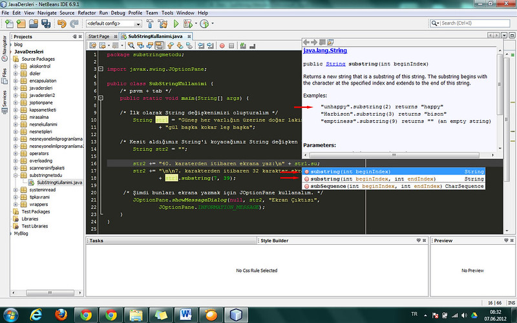Click the Open Project icon
This screenshot has width=517, height=323.
(x=34, y=23)
